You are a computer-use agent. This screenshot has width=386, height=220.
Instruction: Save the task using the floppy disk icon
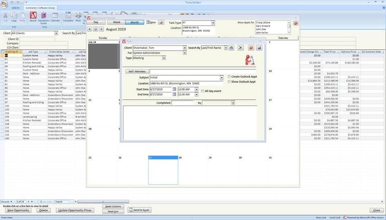259,48
